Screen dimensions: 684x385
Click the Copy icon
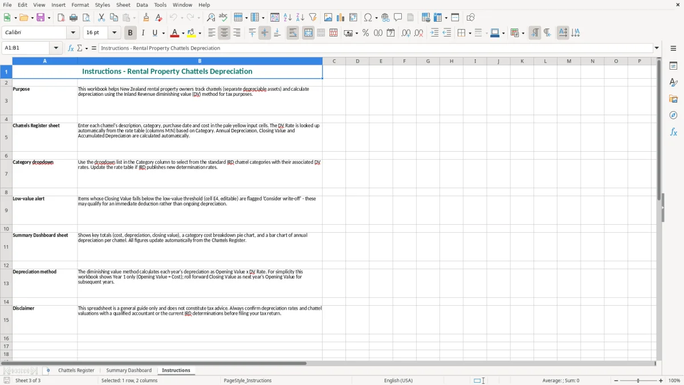point(114,18)
